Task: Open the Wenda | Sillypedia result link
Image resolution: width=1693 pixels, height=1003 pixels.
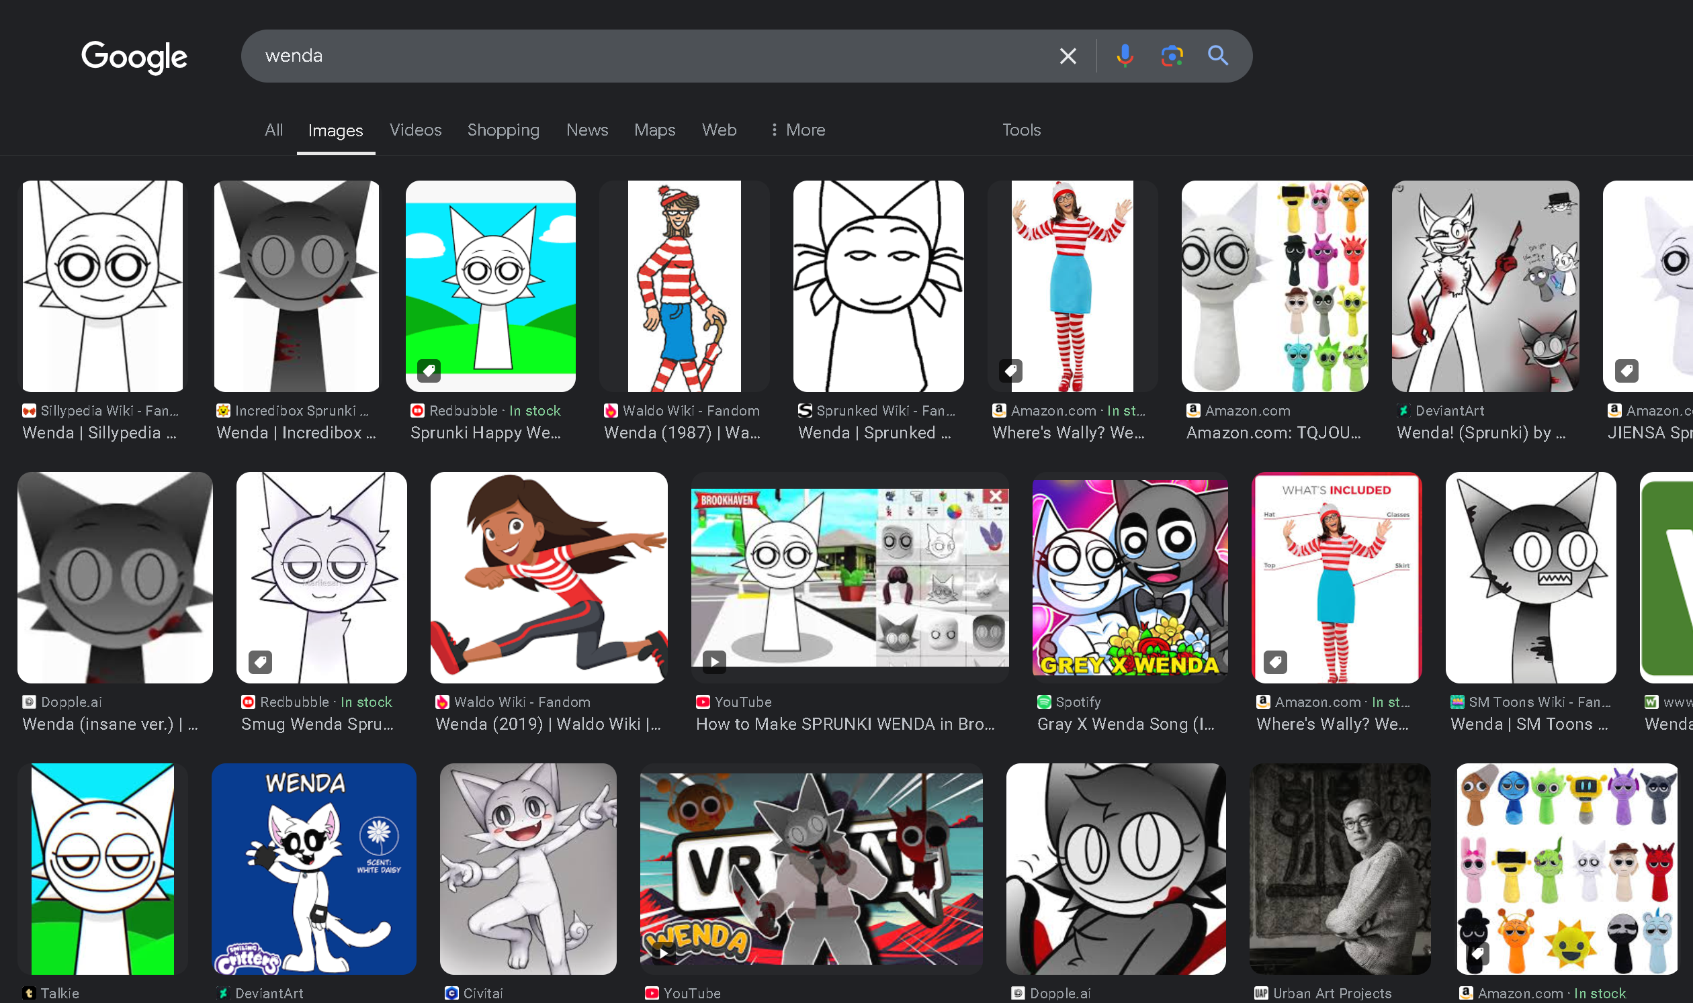Action: coord(99,432)
